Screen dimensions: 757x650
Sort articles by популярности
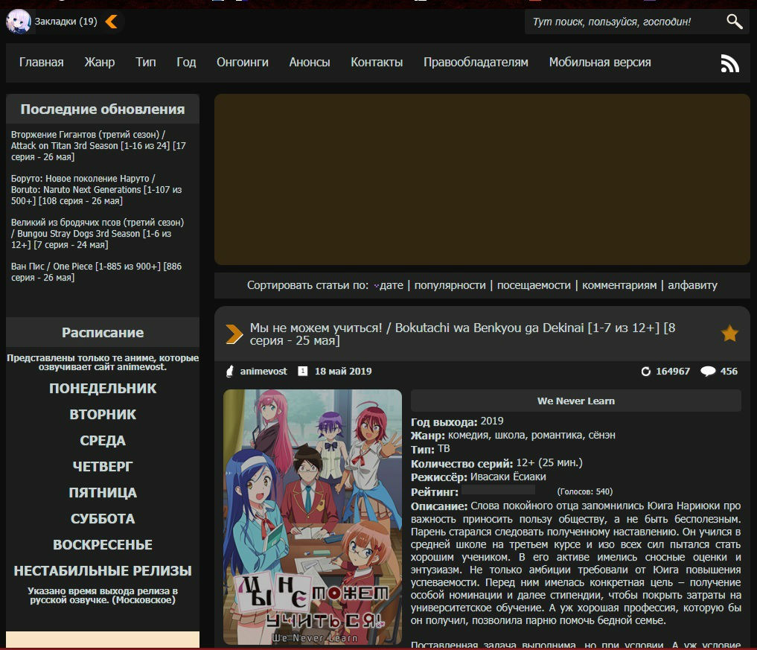click(x=450, y=285)
